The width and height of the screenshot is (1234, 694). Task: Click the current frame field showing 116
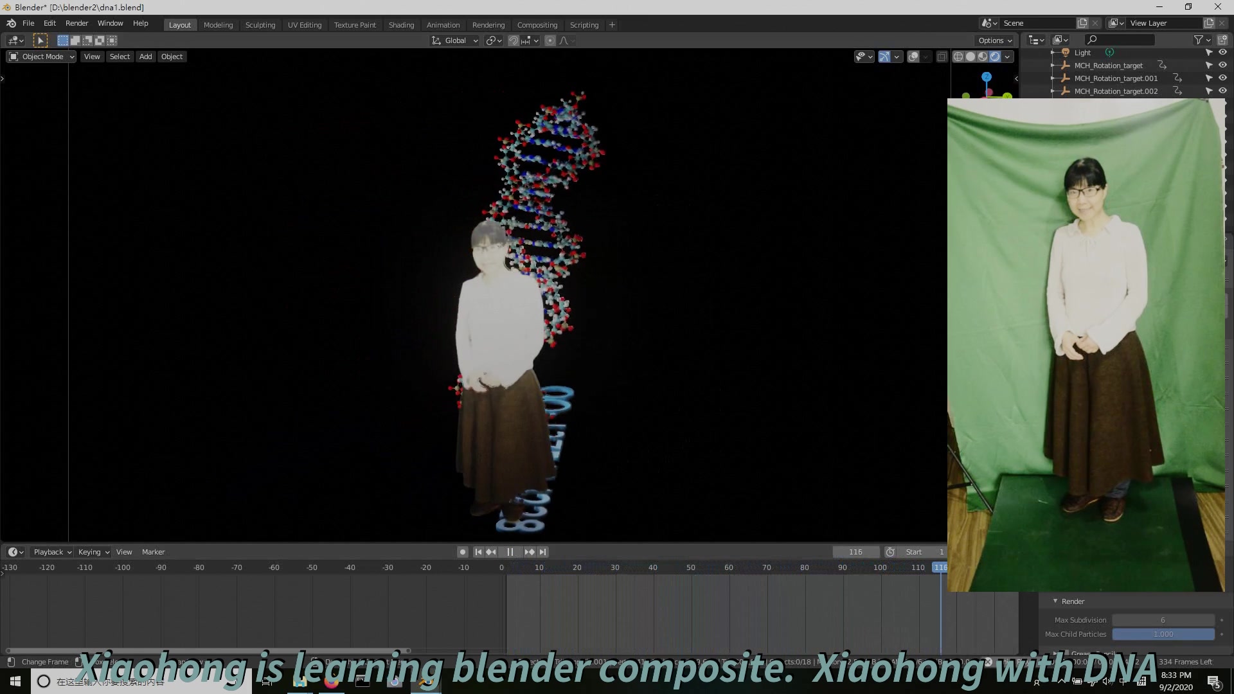coord(855,552)
